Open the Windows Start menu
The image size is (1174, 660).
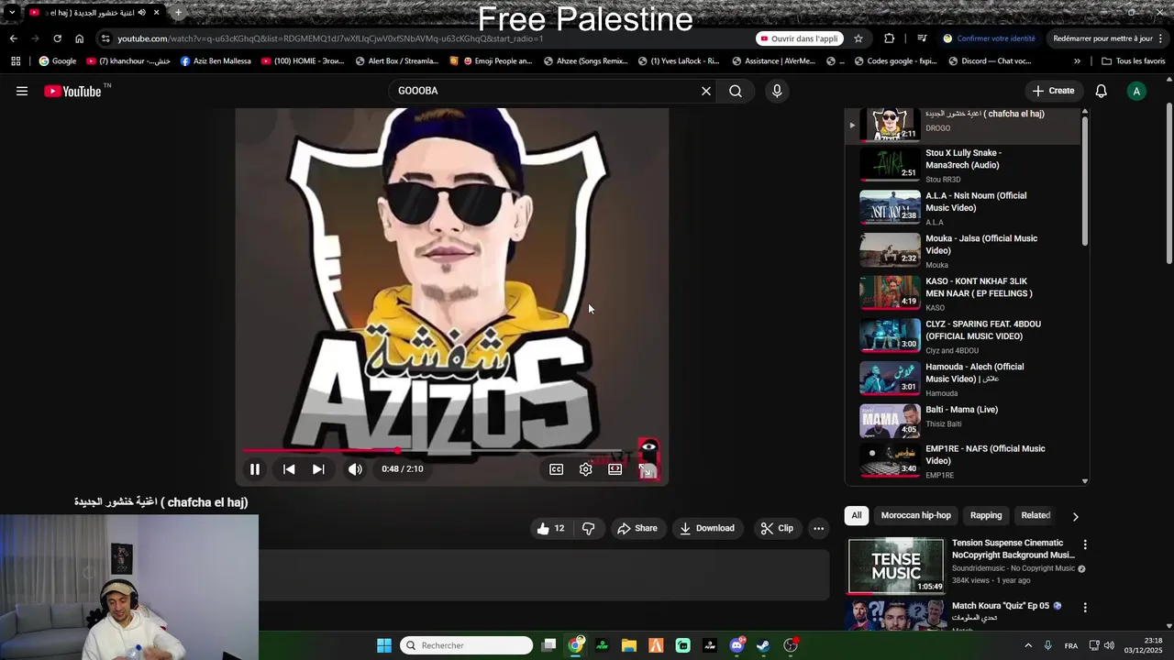click(384, 645)
